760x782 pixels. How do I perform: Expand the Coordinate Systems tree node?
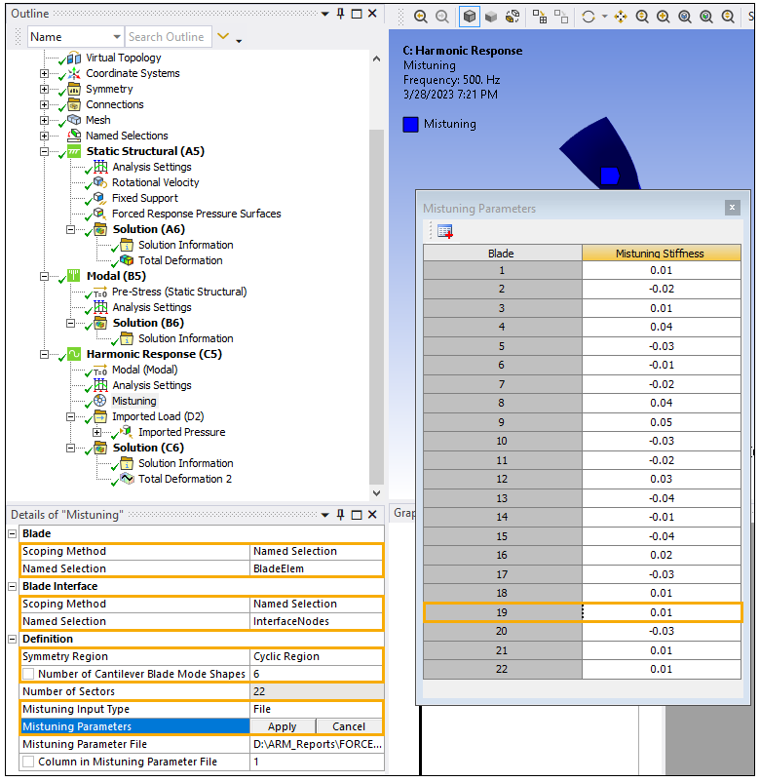click(x=45, y=73)
